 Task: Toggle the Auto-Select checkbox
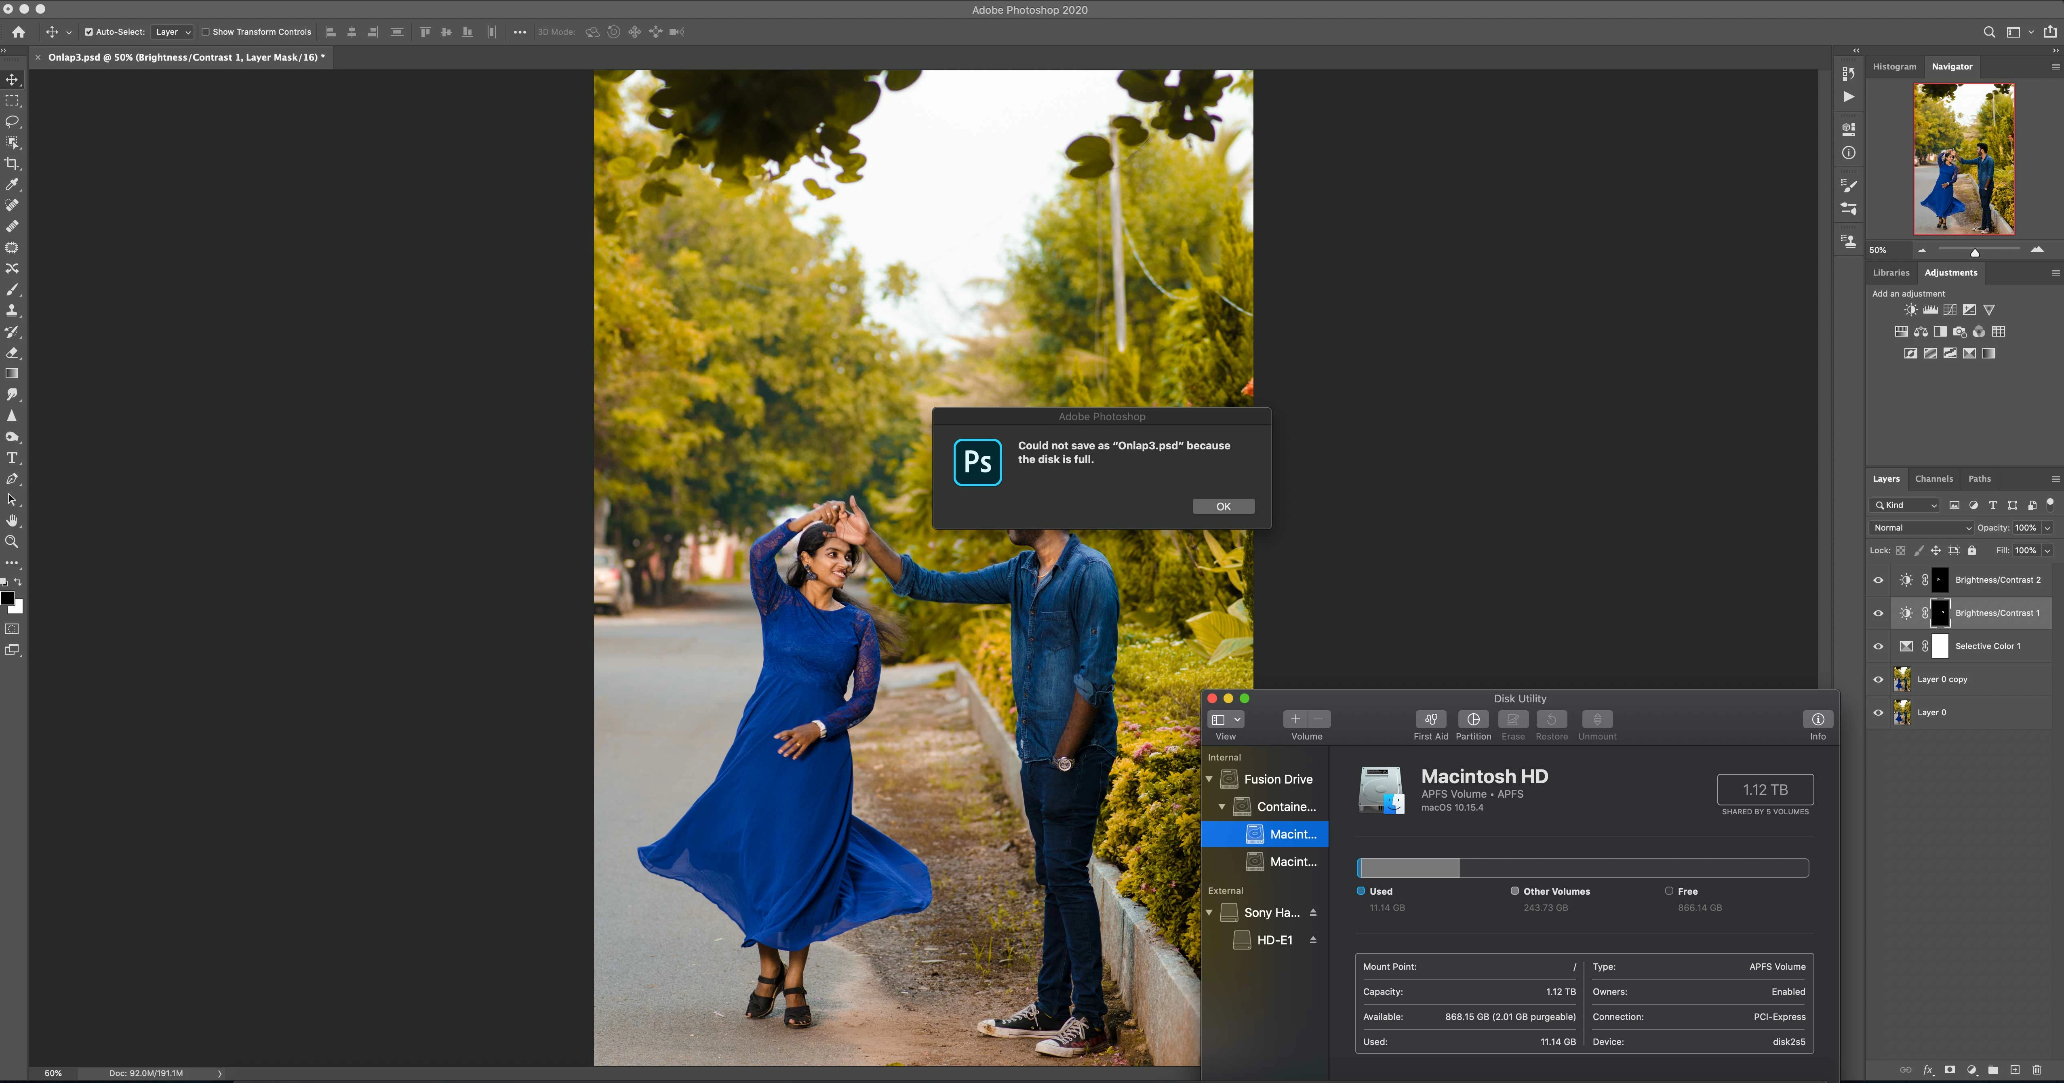point(89,32)
